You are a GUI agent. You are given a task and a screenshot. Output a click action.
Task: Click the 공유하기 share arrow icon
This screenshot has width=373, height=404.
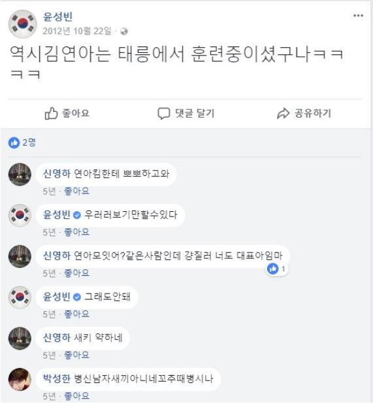click(283, 113)
